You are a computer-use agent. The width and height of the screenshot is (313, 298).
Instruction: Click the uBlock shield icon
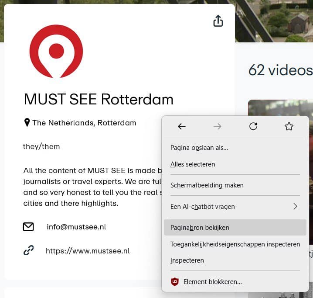coord(175,282)
